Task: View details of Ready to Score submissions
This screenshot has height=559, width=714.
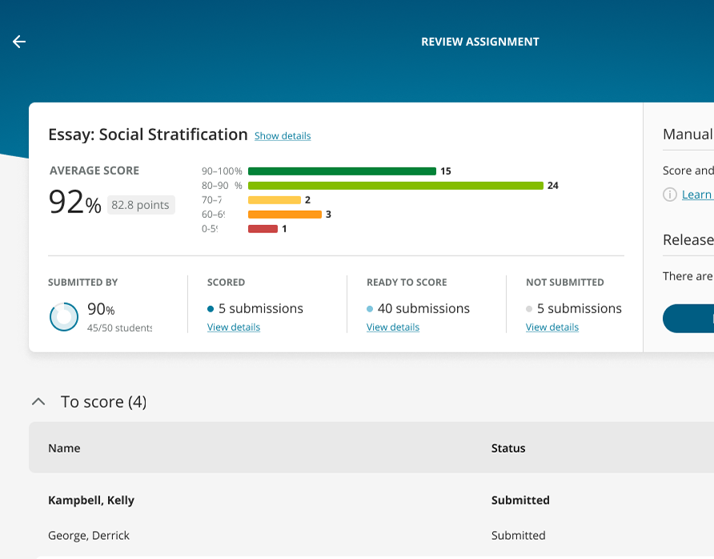Action: pyautogui.click(x=393, y=327)
